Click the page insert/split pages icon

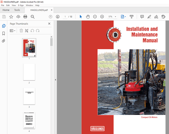tap(27, 31)
